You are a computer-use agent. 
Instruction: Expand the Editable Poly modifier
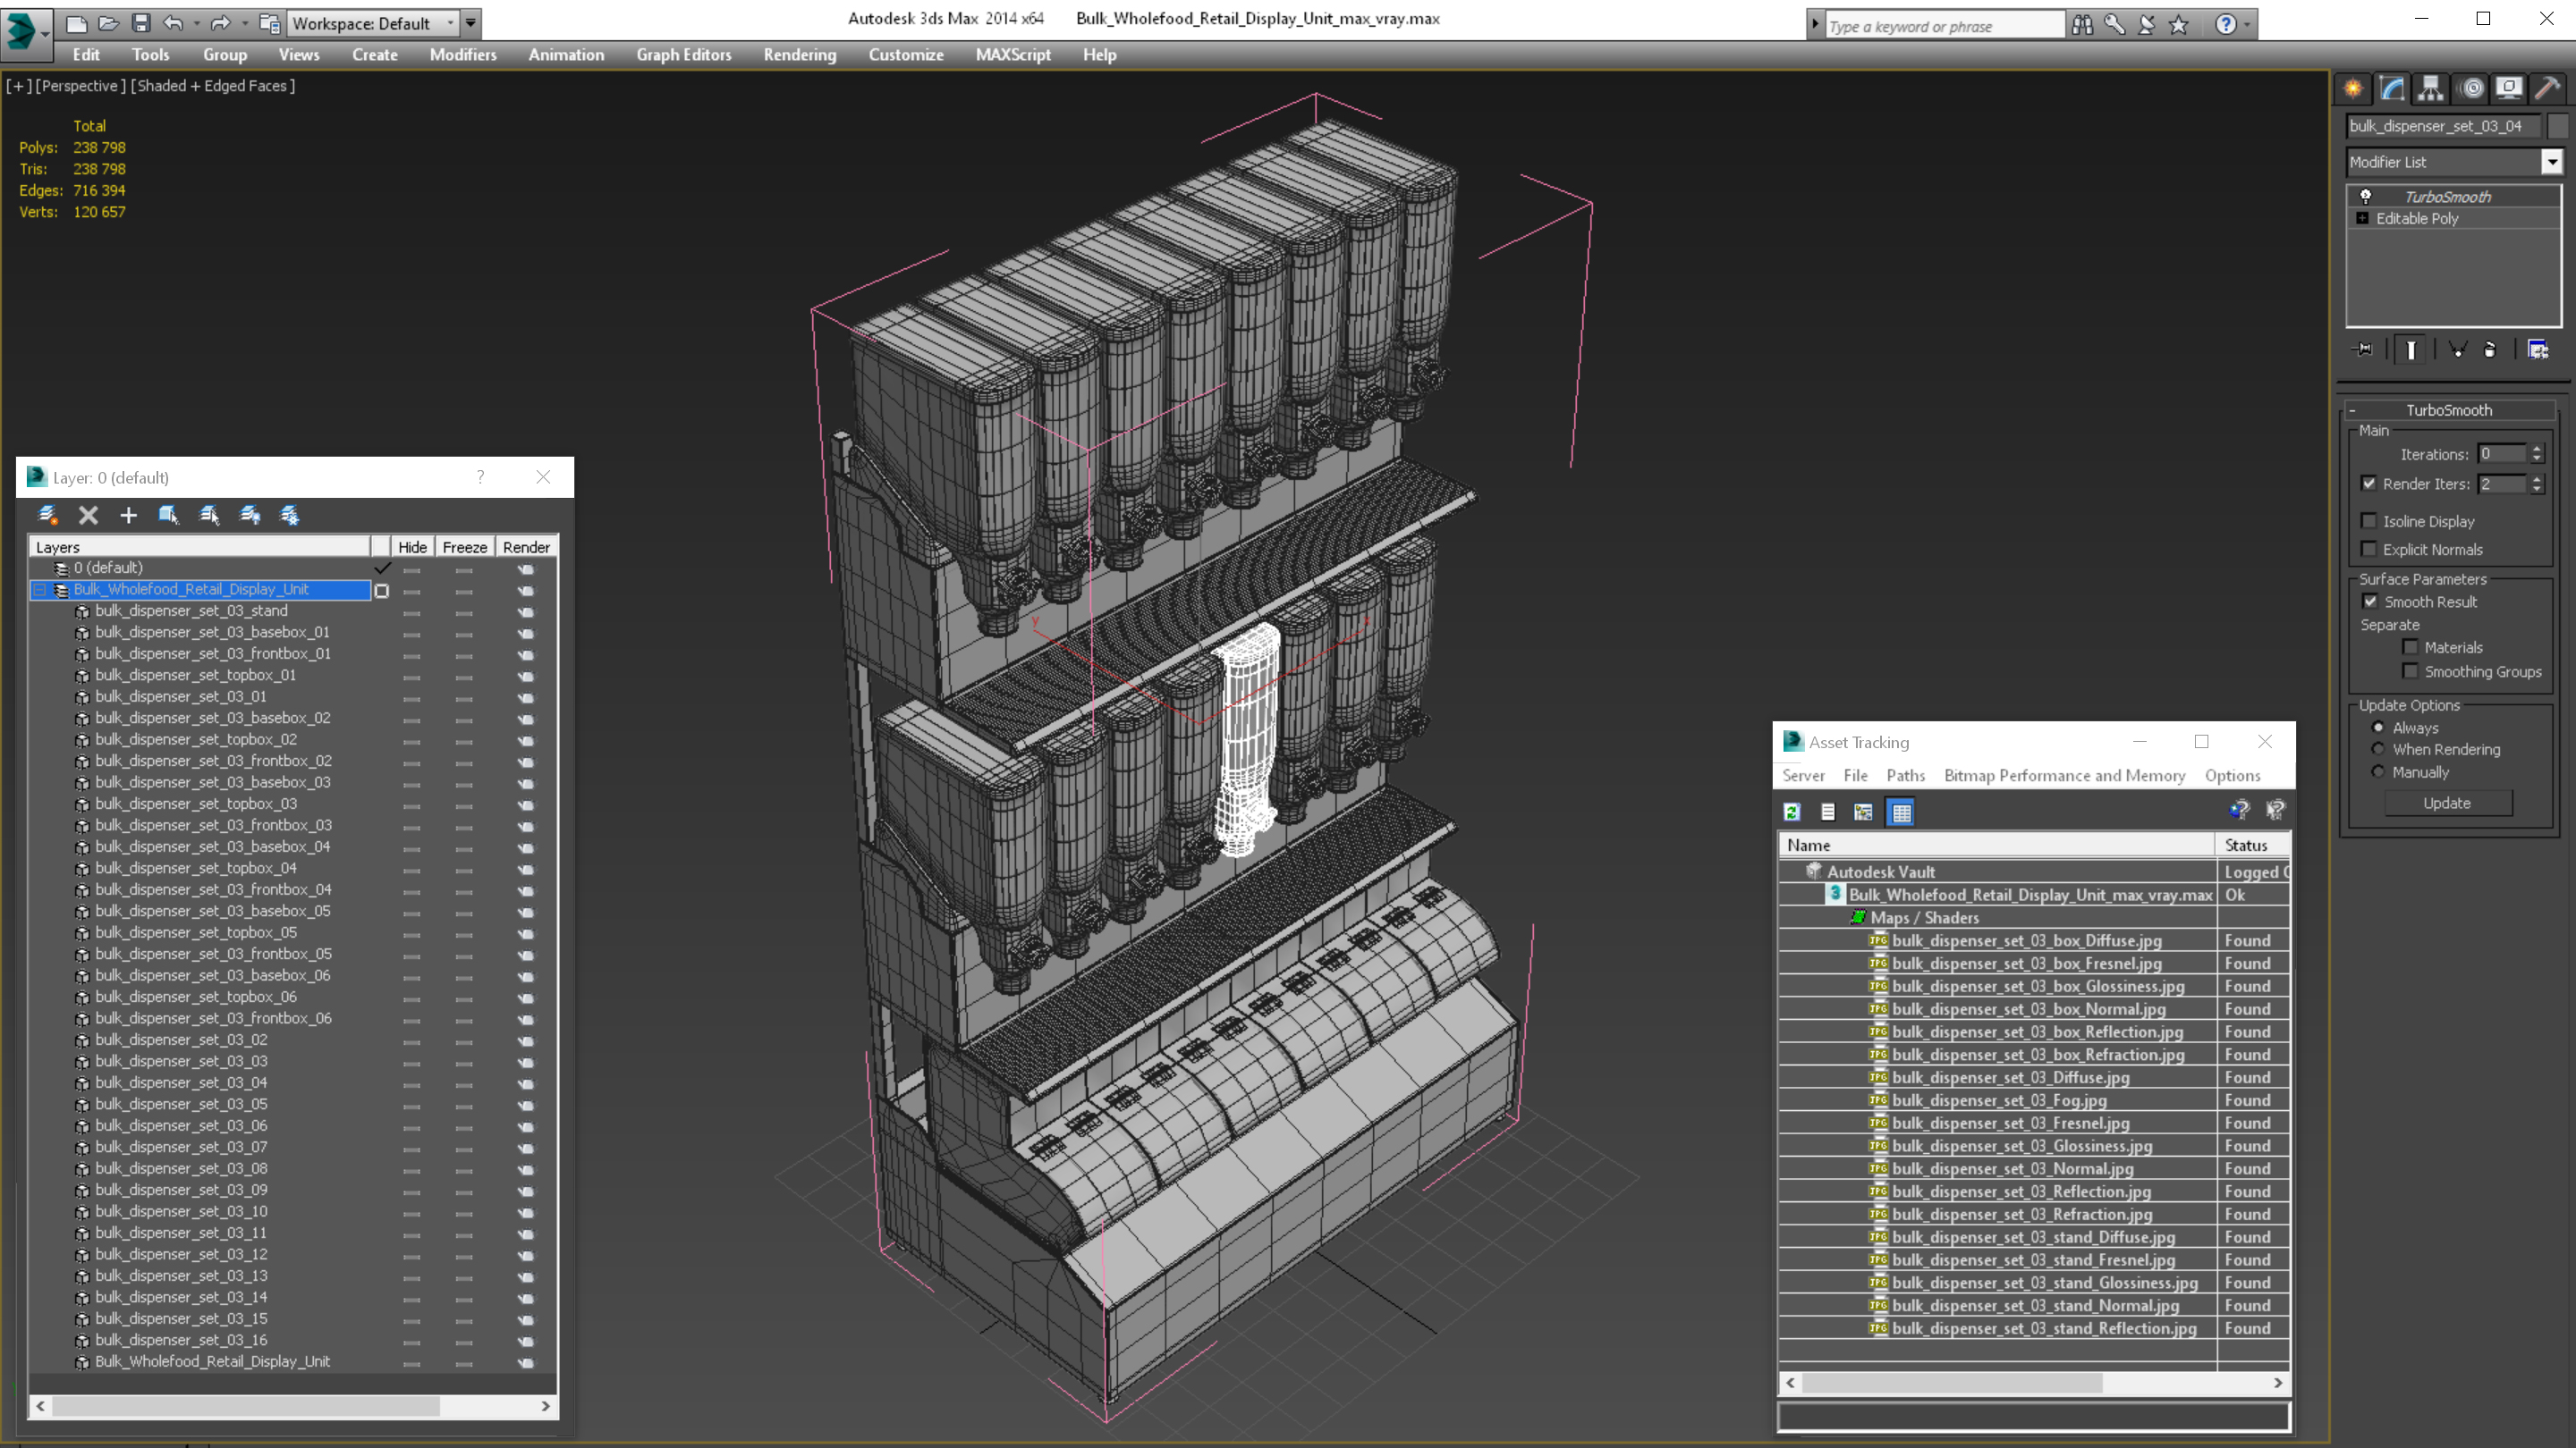coord(2362,218)
